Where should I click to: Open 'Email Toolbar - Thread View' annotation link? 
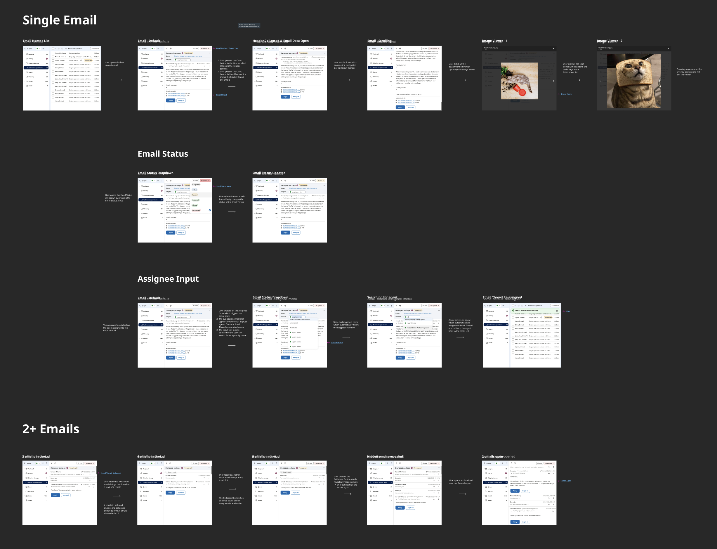click(x=227, y=49)
